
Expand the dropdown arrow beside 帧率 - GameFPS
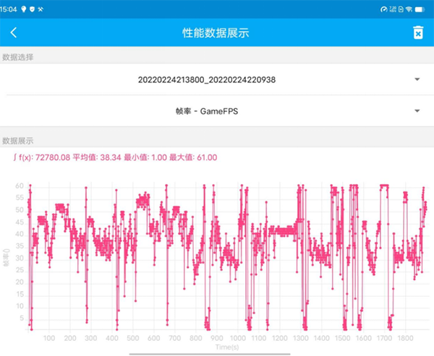click(x=417, y=111)
